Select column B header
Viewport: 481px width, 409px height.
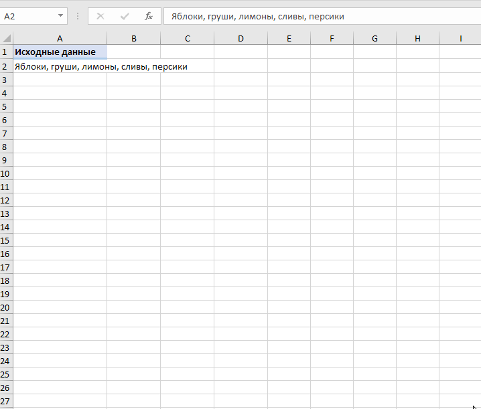134,39
